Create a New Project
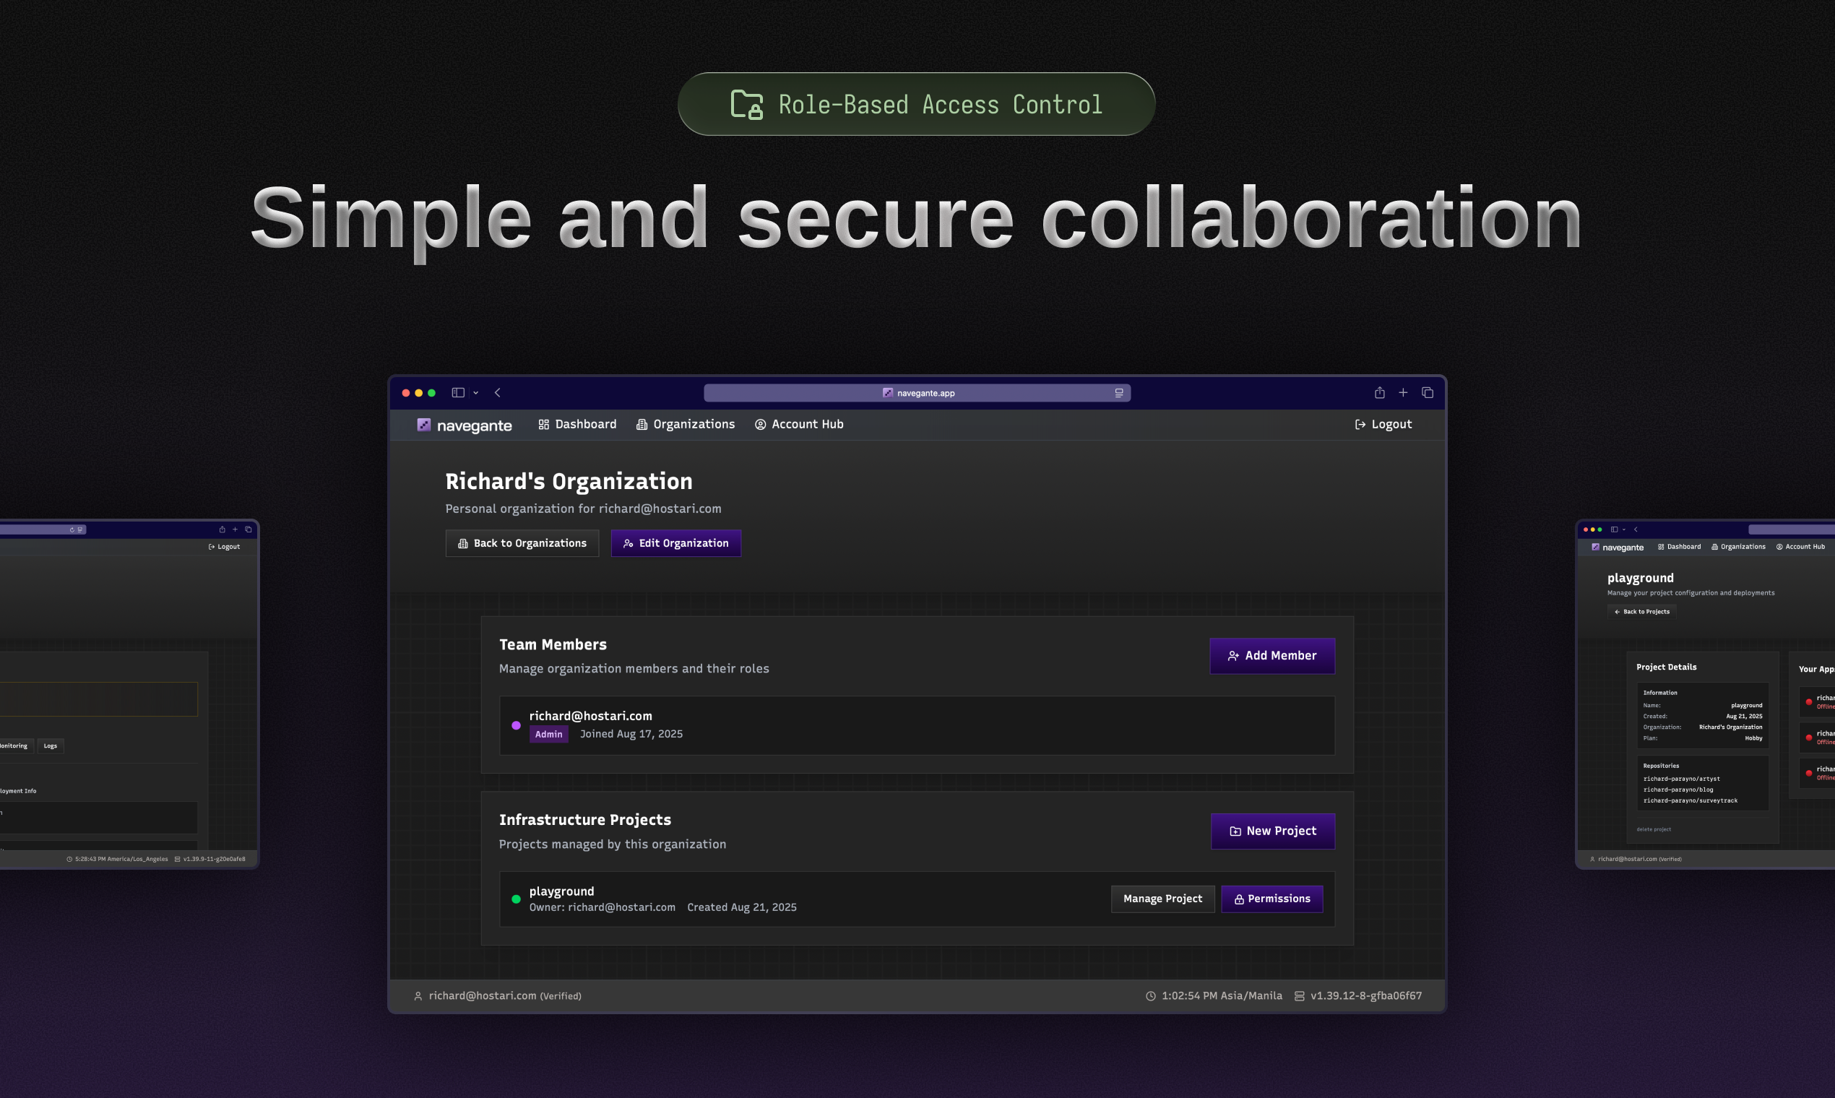The image size is (1835, 1098). 1272,831
